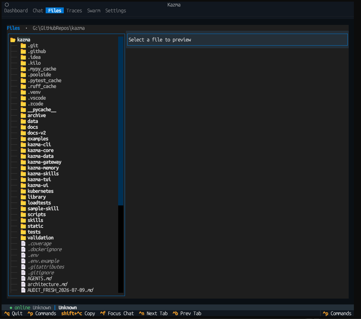Viewport: 361px width, 319px height.
Task: Click the .git folder icon
Action: (23, 46)
